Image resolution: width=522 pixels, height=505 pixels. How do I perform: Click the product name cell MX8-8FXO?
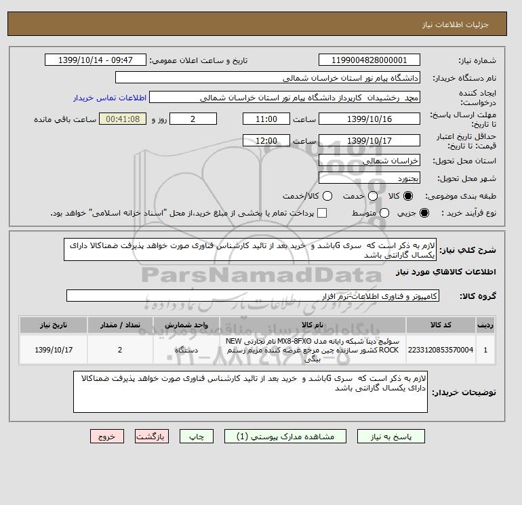point(313,350)
